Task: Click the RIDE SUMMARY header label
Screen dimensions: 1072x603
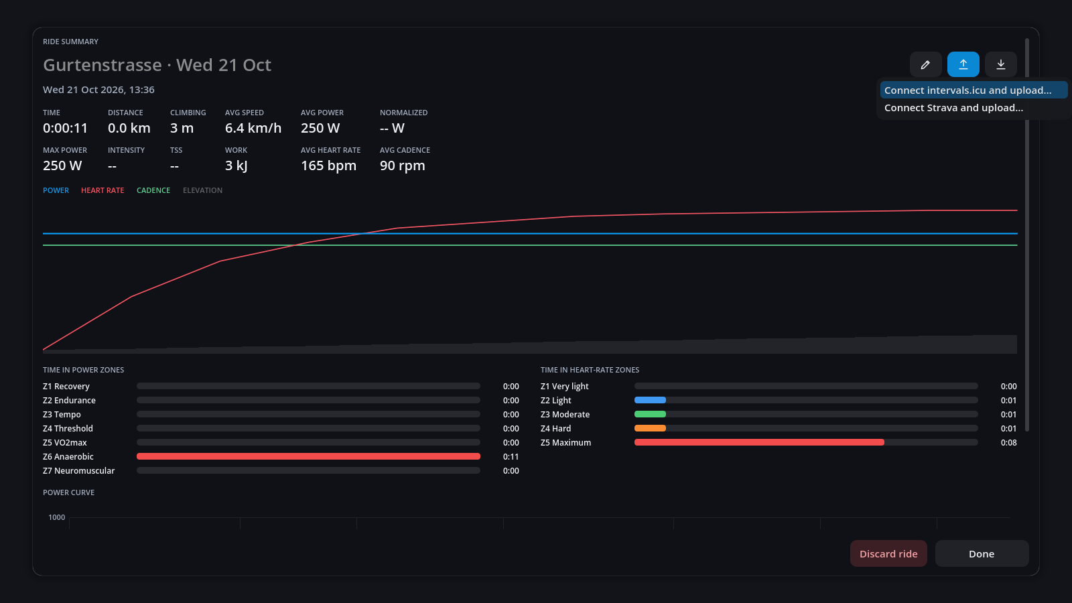Action: 70,42
